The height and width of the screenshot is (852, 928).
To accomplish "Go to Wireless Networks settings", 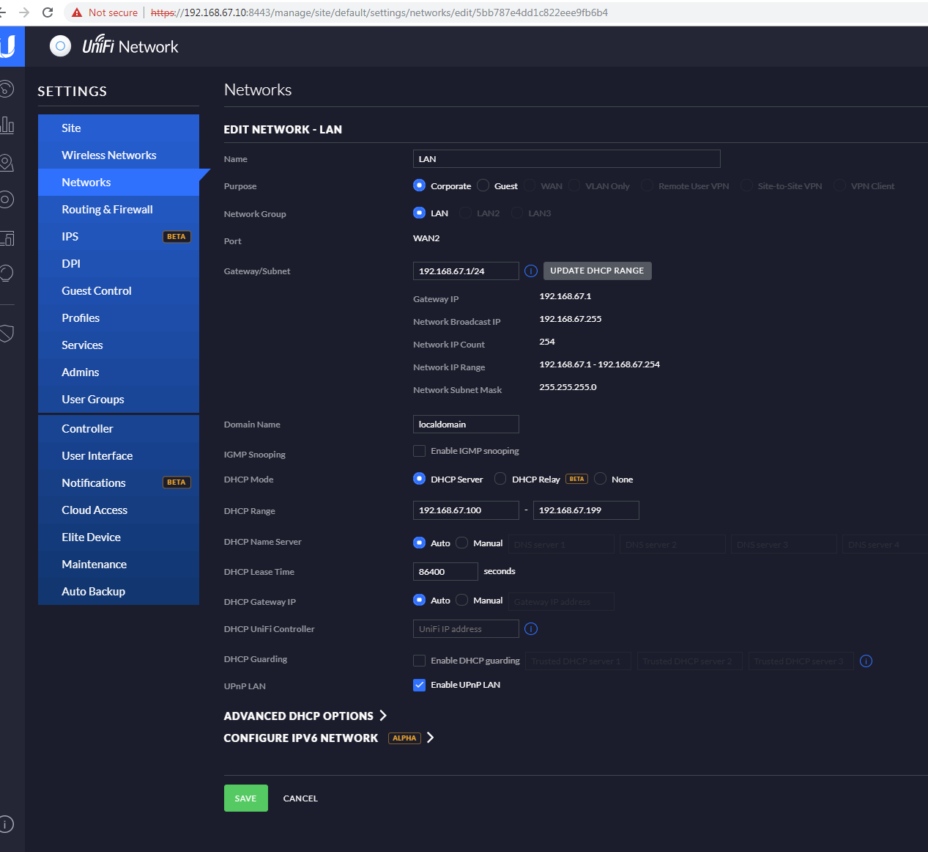I will point(109,155).
